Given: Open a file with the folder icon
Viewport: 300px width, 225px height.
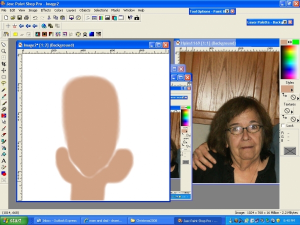Looking at the screenshot, I should click(13, 18).
